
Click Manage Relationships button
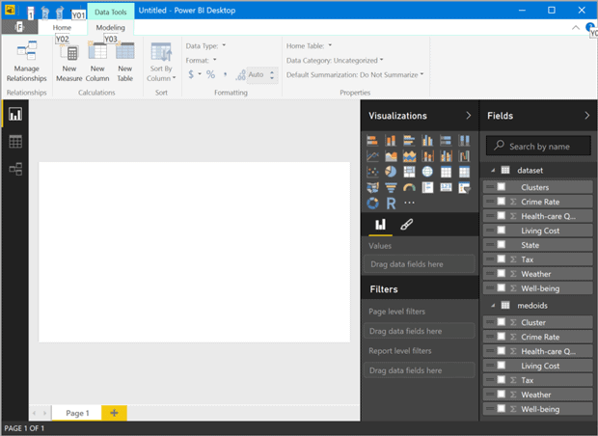click(x=27, y=62)
